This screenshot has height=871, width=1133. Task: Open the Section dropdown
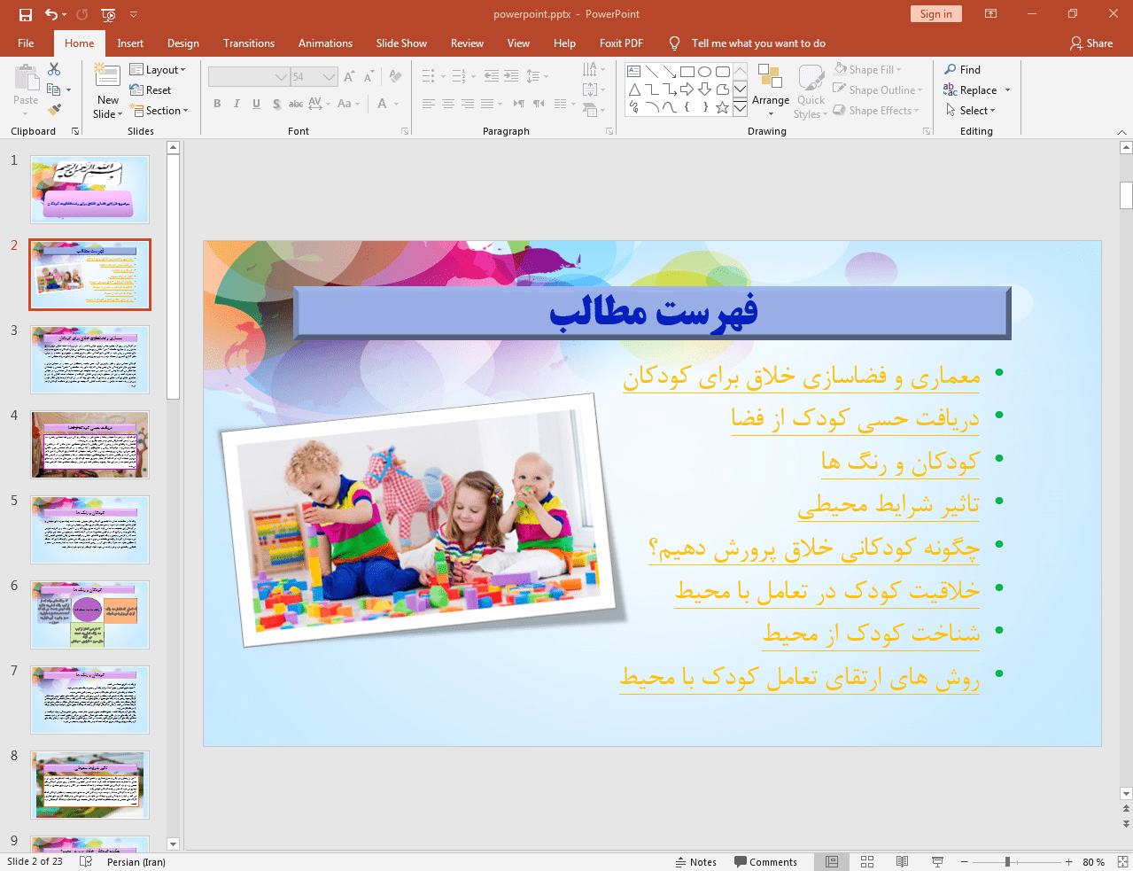pyautogui.click(x=159, y=111)
